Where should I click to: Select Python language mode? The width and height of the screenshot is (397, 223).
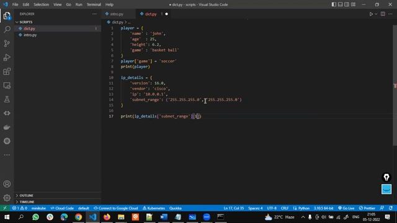(303, 208)
